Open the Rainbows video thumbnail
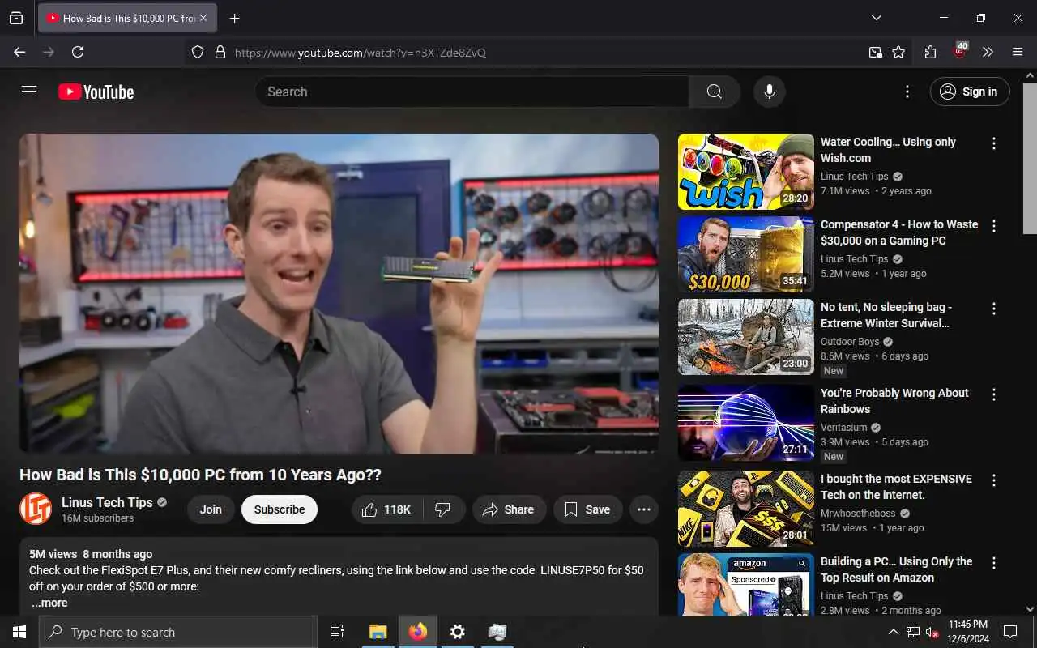 tap(746, 423)
